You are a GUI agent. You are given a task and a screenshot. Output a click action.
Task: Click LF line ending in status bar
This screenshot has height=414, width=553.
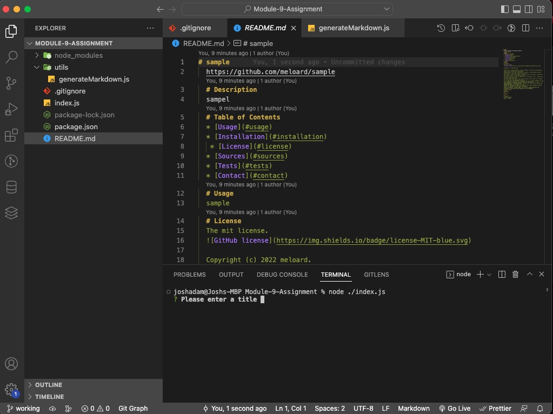pos(385,409)
